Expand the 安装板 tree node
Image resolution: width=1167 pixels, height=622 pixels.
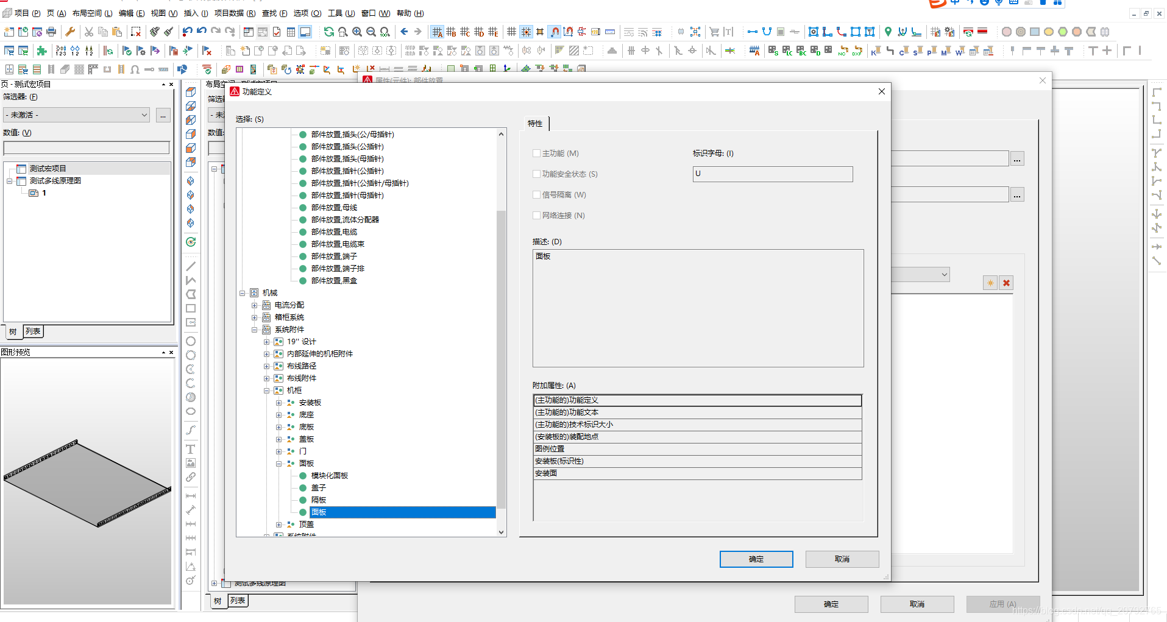tap(279, 403)
